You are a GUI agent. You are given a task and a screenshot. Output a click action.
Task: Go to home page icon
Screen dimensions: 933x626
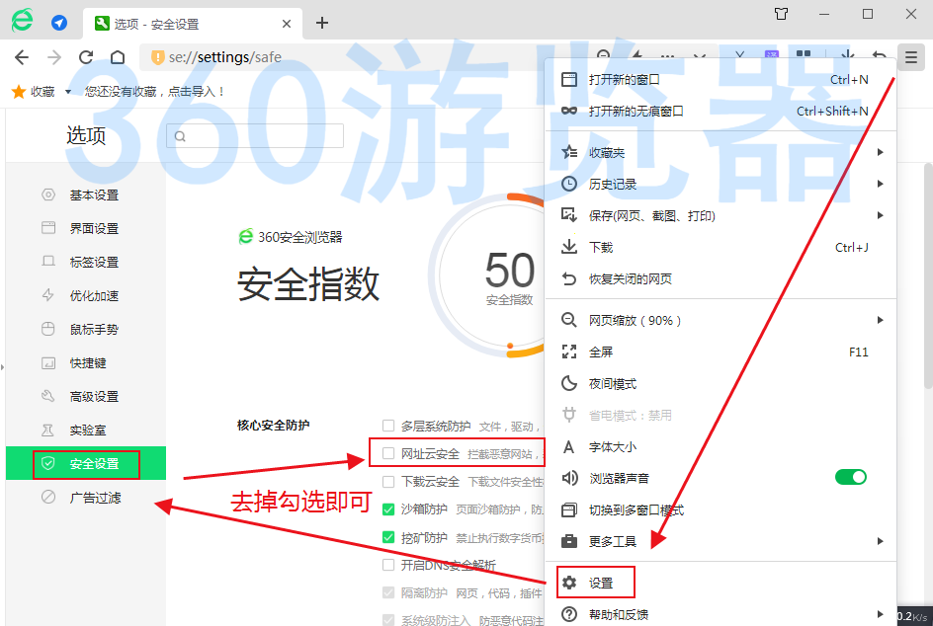pyautogui.click(x=118, y=57)
